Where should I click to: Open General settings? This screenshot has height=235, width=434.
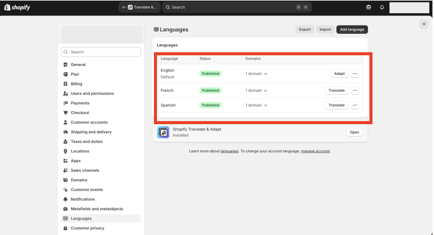point(101,65)
